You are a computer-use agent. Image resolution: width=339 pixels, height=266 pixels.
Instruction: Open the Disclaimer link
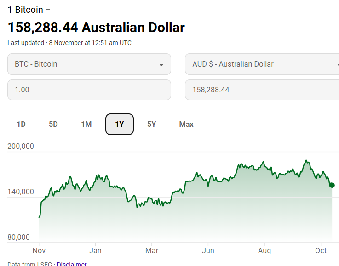pos(72,264)
